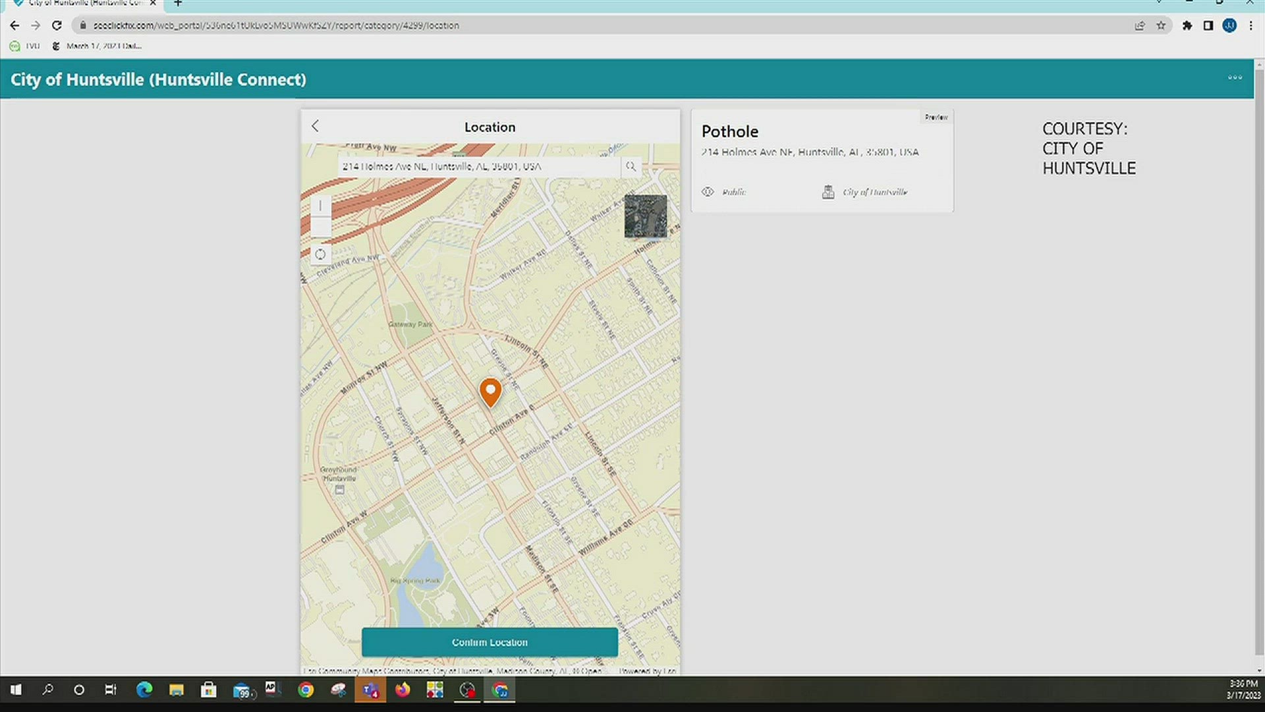Click the Big Spring Park label on the map
The height and width of the screenshot is (712, 1265).
pyautogui.click(x=415, y=581)
